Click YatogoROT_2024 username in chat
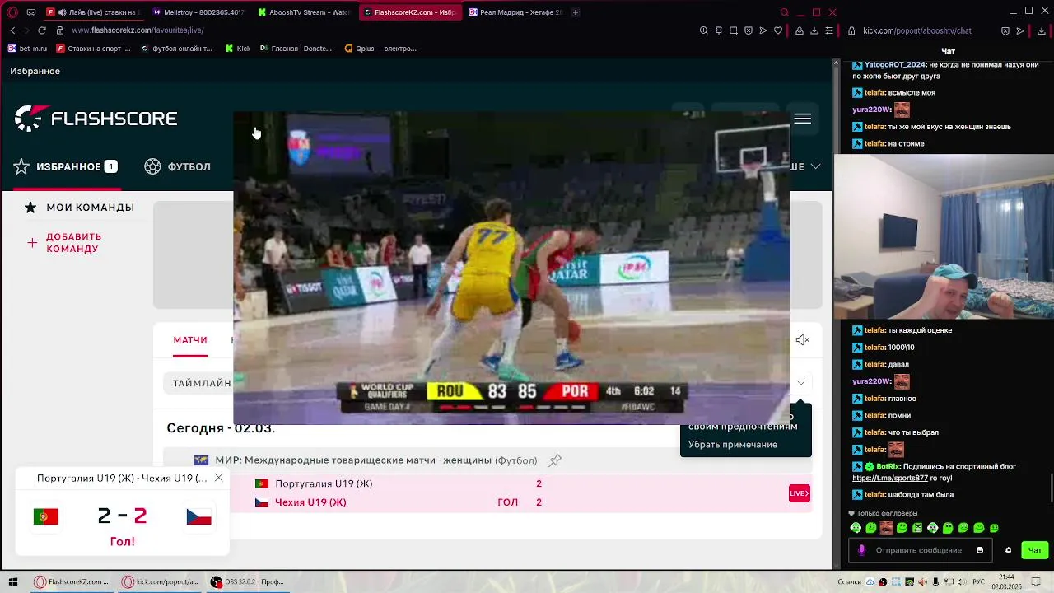Screen dimensions: 1054x593 click(894, 64)
